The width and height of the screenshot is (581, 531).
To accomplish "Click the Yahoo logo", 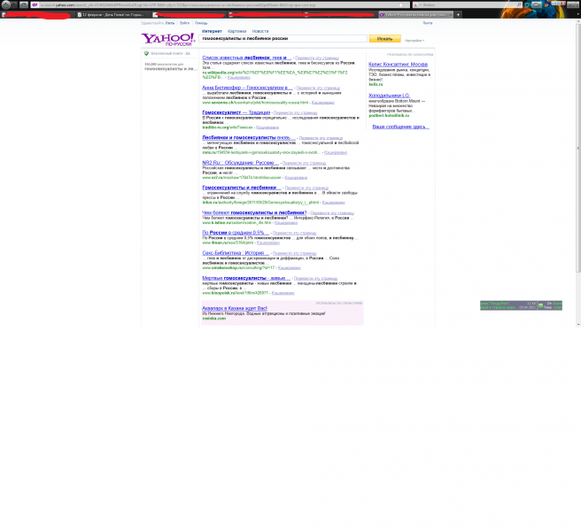I will (168, 39).
